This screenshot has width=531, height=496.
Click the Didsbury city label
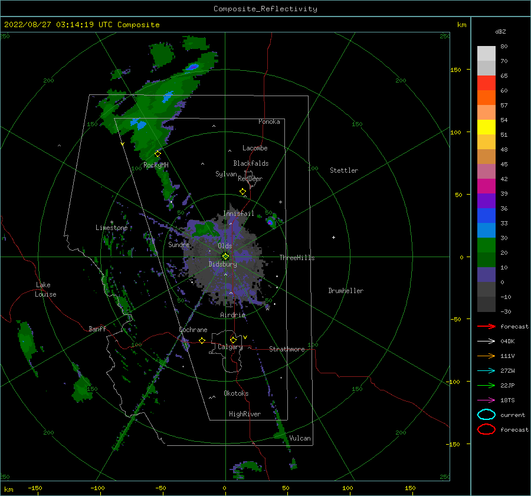click(x=223, y=264)
